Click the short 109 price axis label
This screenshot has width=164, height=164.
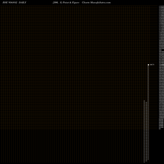(160, 50)
